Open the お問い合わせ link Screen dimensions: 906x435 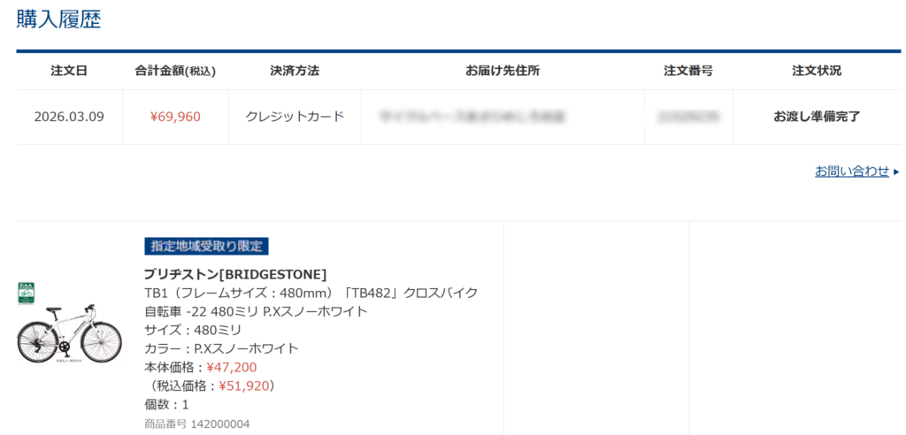click(x=851, y=172)
